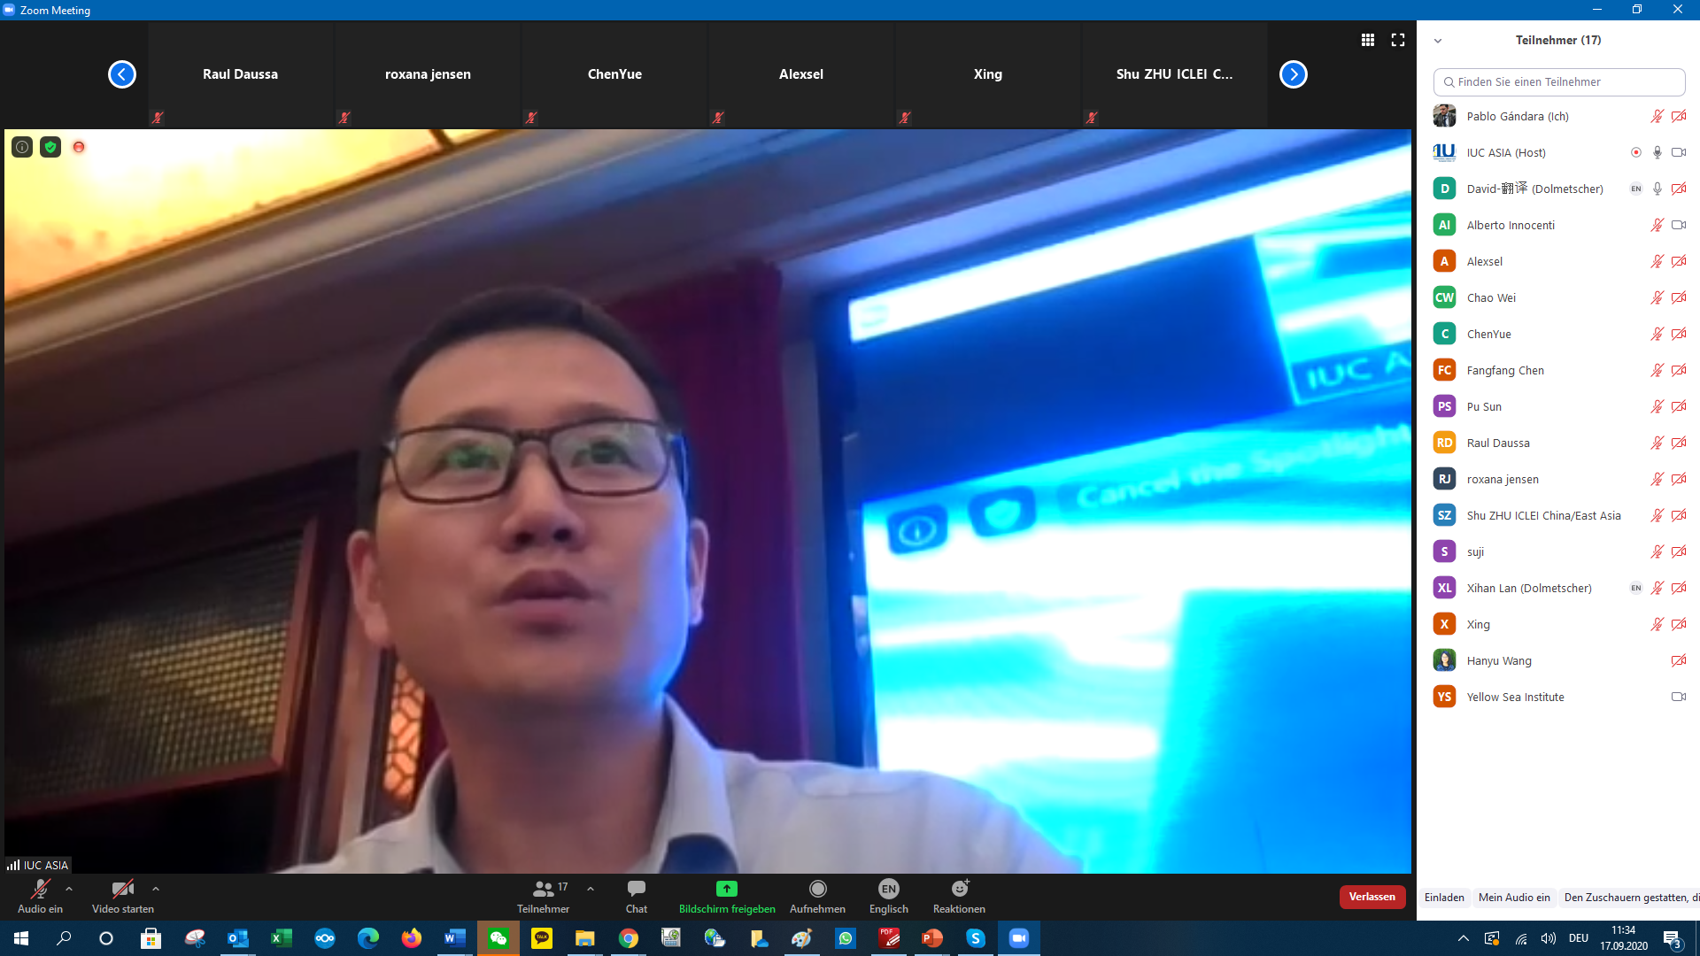Collapse the Teilnehmer panel chevron

[1438, 41]
